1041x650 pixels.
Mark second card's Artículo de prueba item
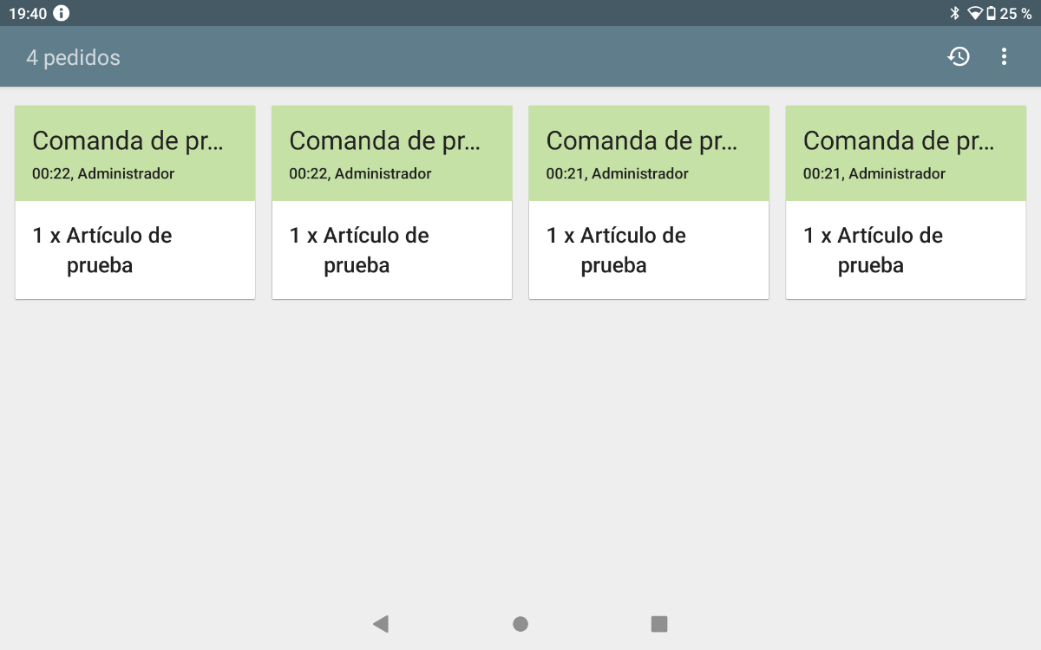click(392, 250)
